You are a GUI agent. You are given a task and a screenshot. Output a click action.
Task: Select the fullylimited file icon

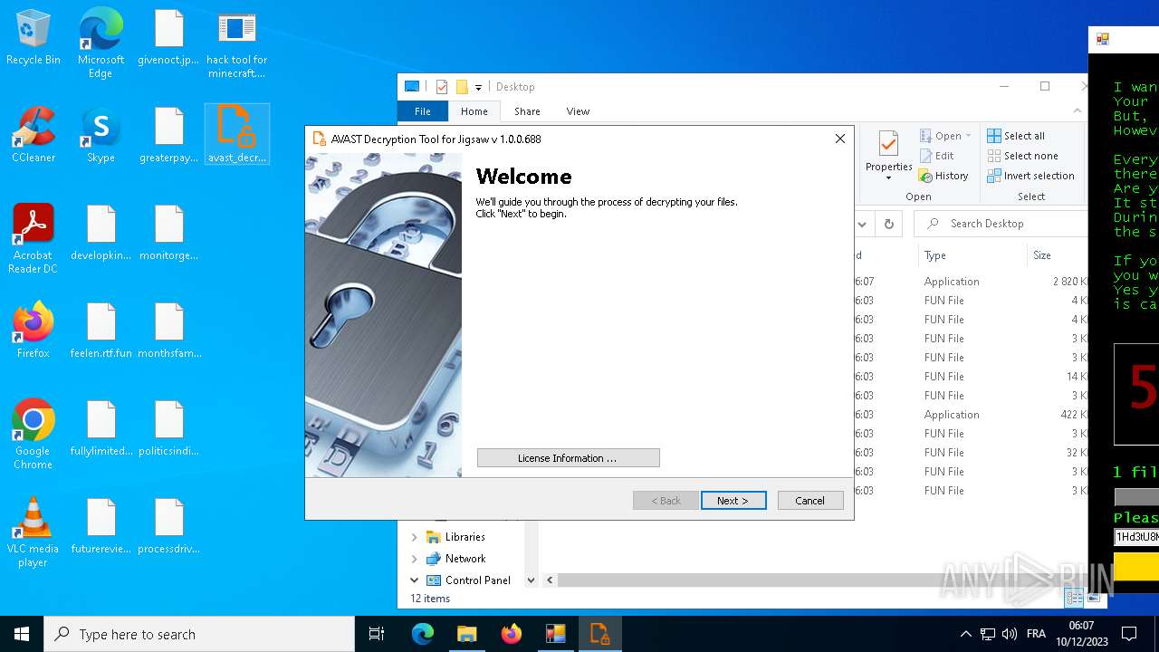coord(101,428)
